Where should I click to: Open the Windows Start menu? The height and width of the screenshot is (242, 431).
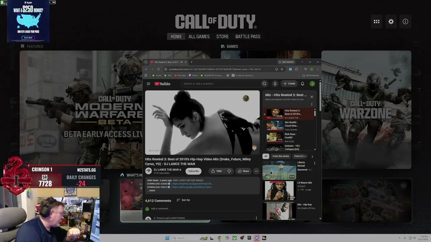(167, 238)
